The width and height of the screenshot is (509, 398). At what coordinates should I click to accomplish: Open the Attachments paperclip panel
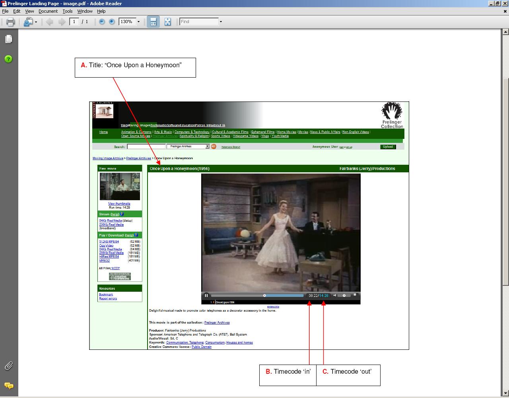click(8, 366)
